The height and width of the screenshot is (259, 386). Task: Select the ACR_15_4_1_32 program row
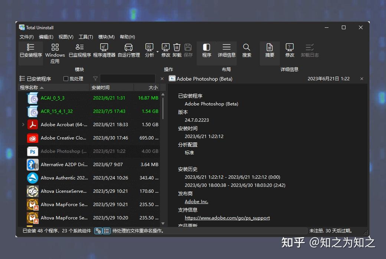point(89,111)
